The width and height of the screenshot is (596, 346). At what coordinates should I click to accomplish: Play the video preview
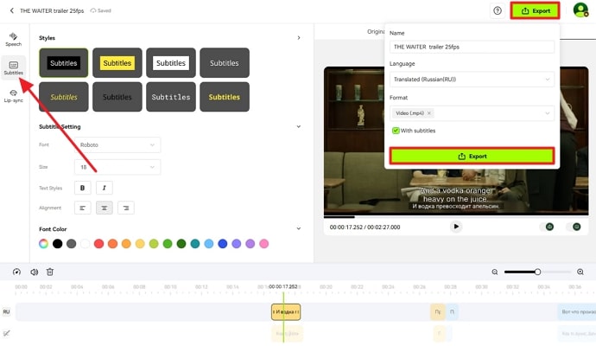point(456,227)
